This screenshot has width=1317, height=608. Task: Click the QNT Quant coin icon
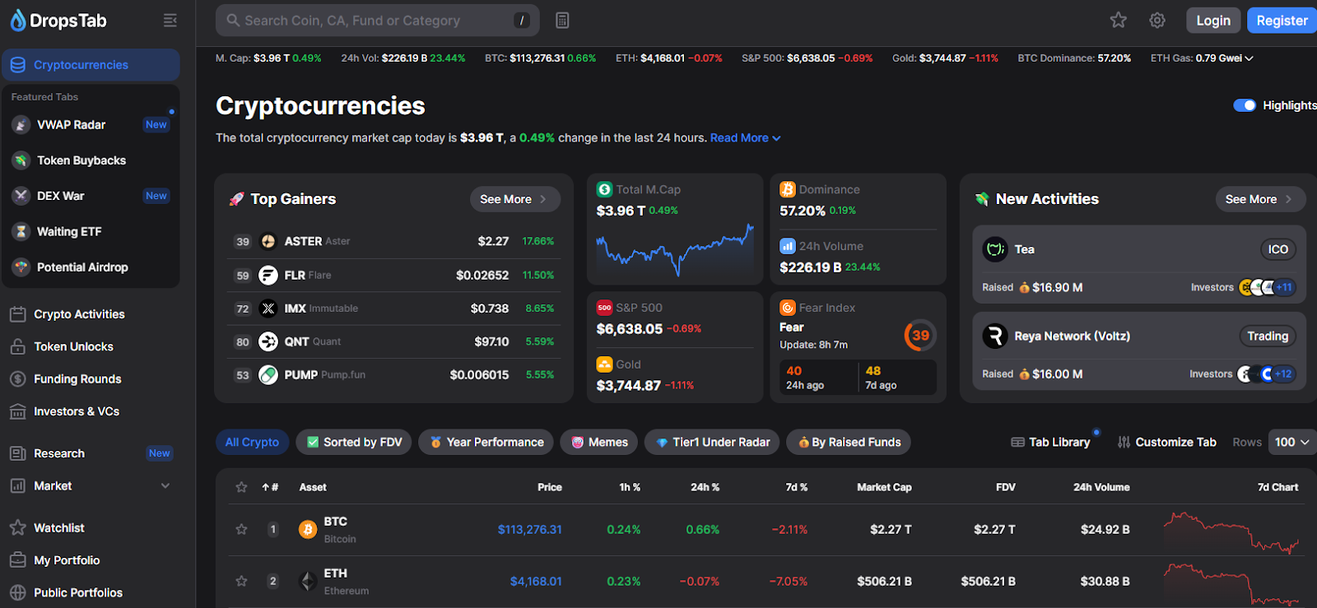(x=268, y=341)
